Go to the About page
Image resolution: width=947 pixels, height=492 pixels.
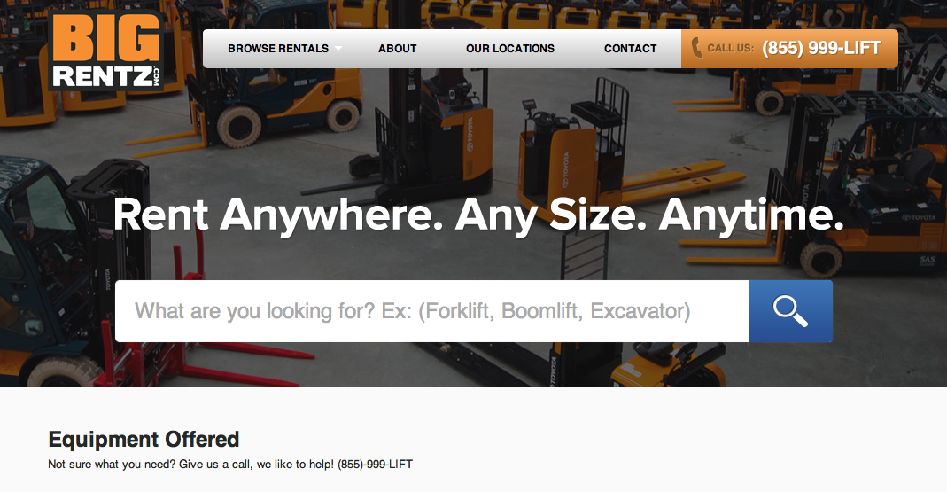tap(398, 49)
